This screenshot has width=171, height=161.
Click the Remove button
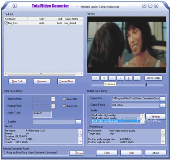click(x=42, y=81)
